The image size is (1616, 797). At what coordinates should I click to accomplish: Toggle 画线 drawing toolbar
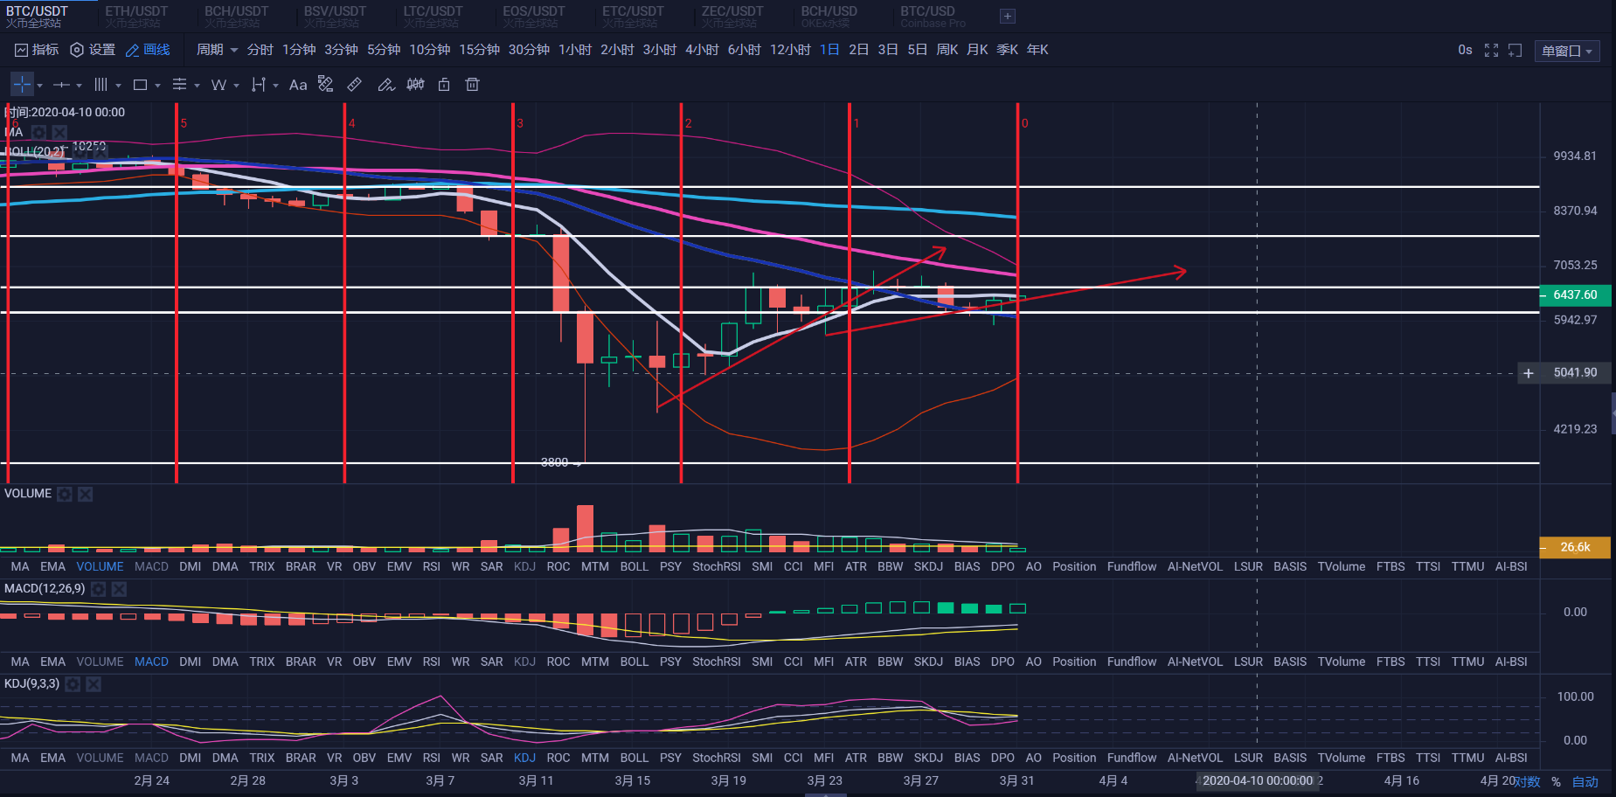pos(148,50)
